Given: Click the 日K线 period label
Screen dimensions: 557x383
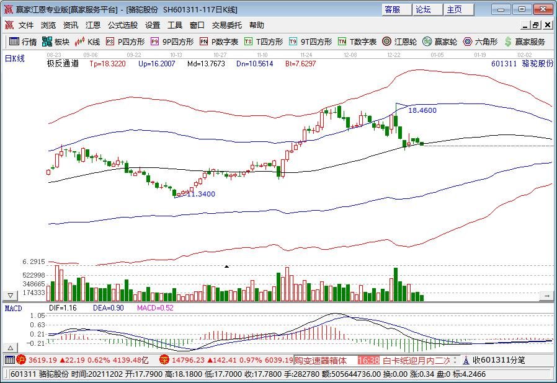Looking at the screenshot, I should (x=14, y=59).
